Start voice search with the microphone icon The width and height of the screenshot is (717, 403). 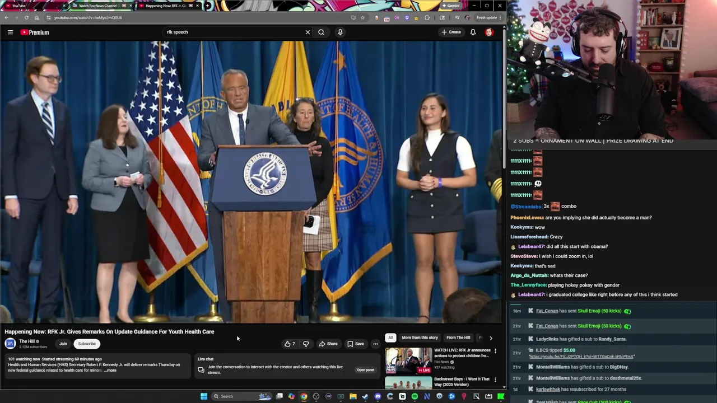tap(340, 32)
